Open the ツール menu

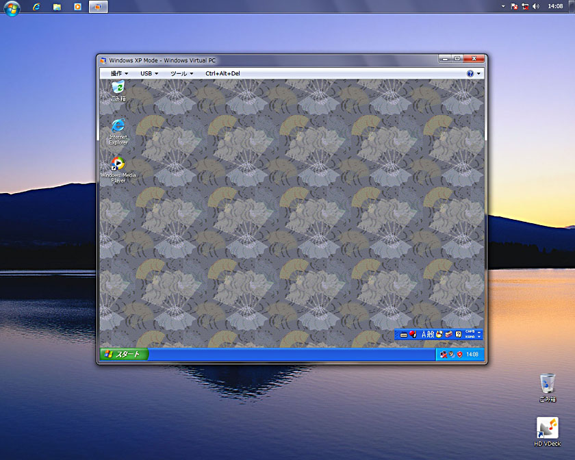[181, 73]
